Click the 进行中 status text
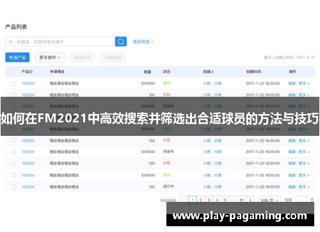This screenshot has height=232, width=320. coord(168,186)
